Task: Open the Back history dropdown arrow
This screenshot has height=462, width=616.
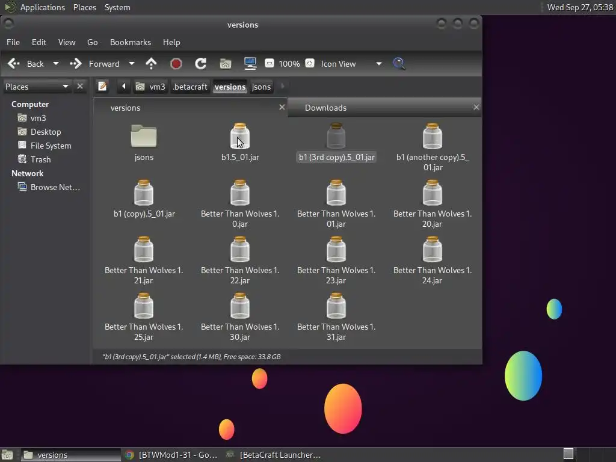Action: point(56,64)
